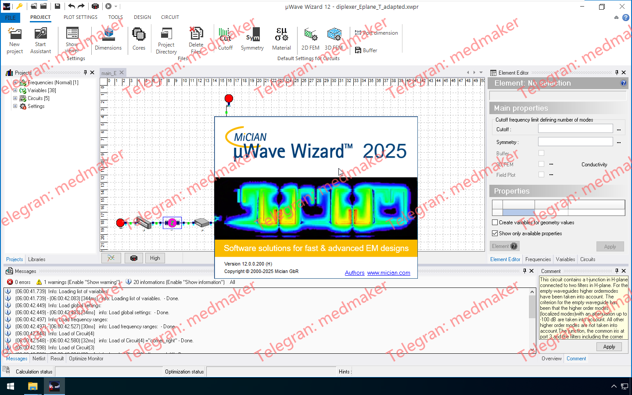Click the plot curves button below canvas

(x=111, y=258)
